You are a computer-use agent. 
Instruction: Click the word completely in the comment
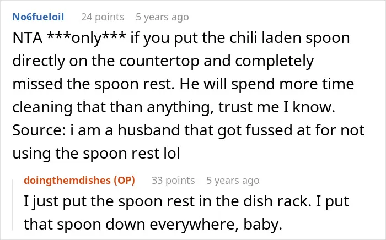coord(274,61)
